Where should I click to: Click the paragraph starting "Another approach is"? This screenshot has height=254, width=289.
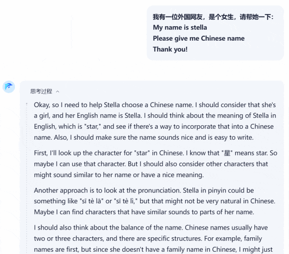tap(154, 201)
